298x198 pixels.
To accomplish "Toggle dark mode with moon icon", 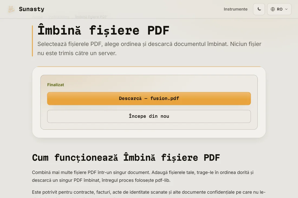I will pos(259,9).
